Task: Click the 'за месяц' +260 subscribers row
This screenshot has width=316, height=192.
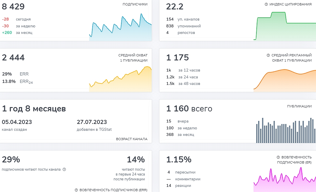Action: click(x=17, y=32)
